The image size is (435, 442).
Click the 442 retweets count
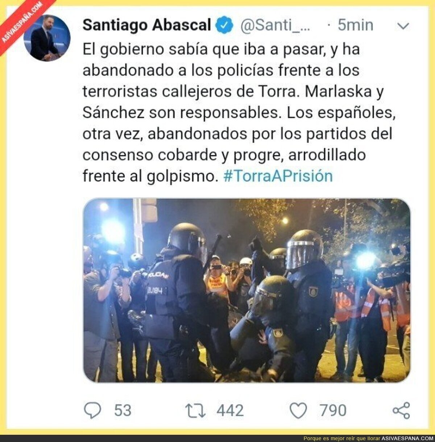(230, 411)
